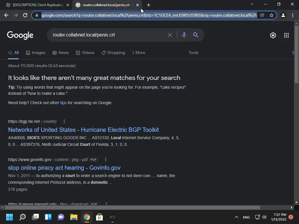Image resolution: width=299 pixels, height=224 pixels.
Task: Close the Client Replication tab
Action: point(68,5)
